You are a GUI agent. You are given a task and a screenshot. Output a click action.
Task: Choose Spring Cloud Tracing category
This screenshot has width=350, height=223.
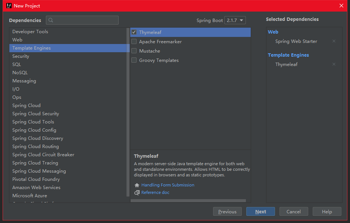(68, 163)
